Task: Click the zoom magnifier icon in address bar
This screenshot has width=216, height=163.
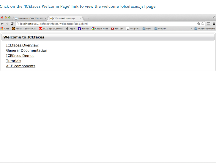Action: (x=198, y=24)
